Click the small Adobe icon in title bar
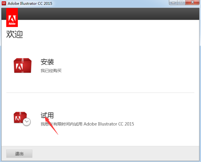This screenshot has width=201, height=162. (x=4, y=3)
